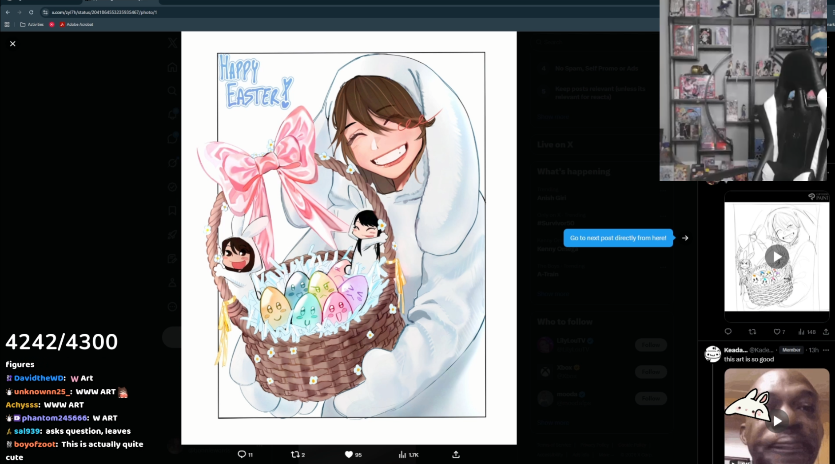Viewport: 835px width, 464px height.
Task: Open the 13h timestamp on Keada's reply
Action: 814,350
